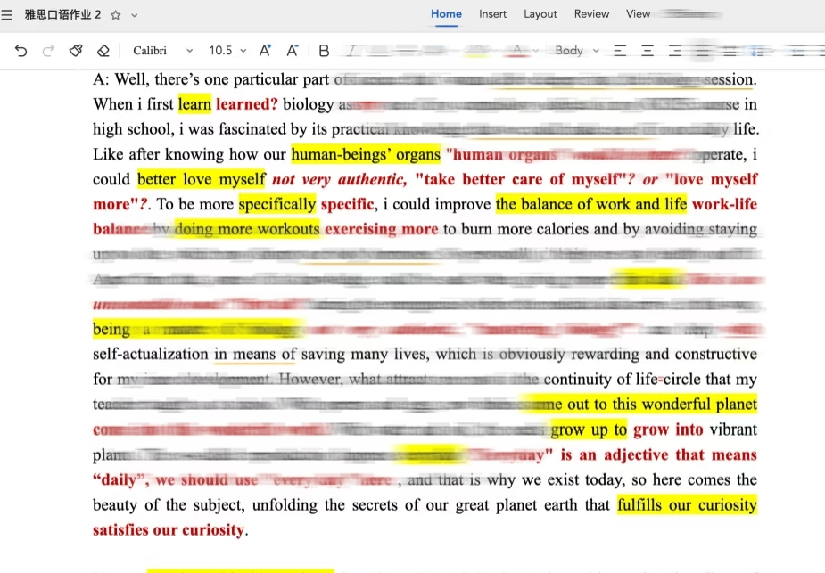Open the Body paragraph style dropdown

coord(577,51)
